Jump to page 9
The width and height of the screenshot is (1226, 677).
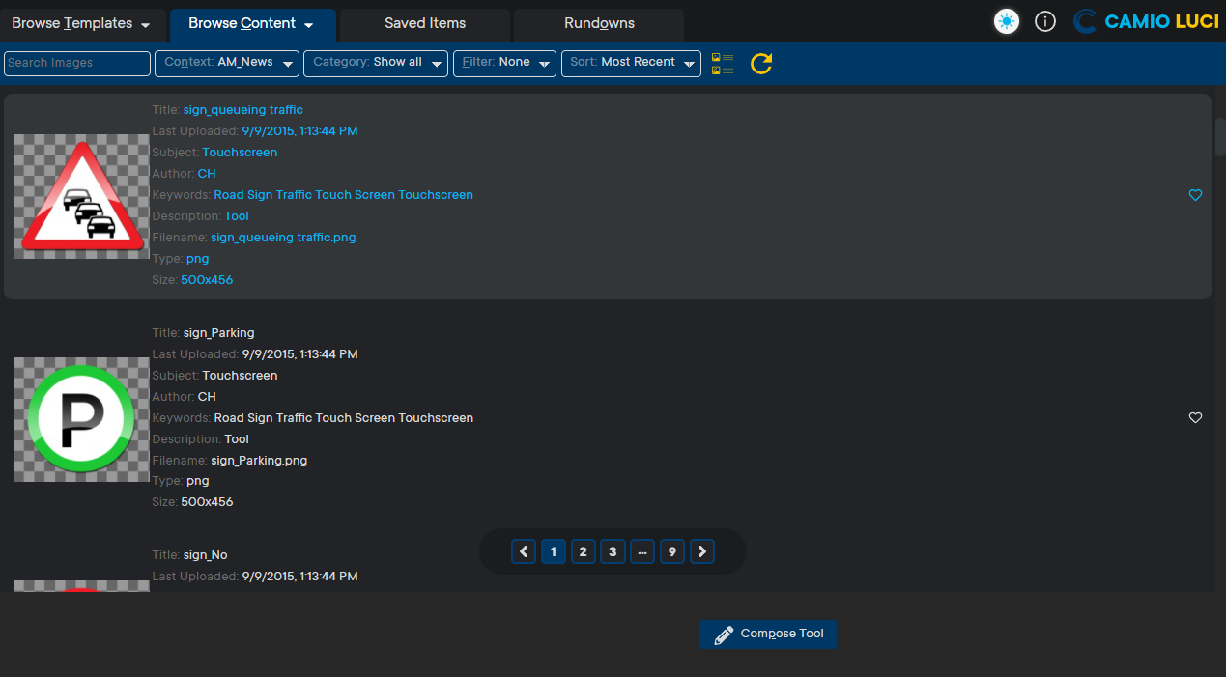coord(672,551)
